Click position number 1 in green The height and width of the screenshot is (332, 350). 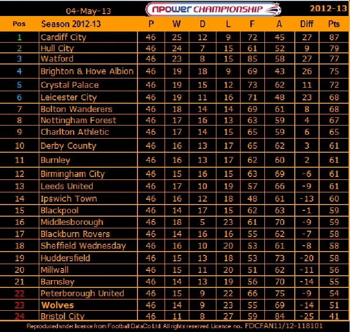point(19,37)
